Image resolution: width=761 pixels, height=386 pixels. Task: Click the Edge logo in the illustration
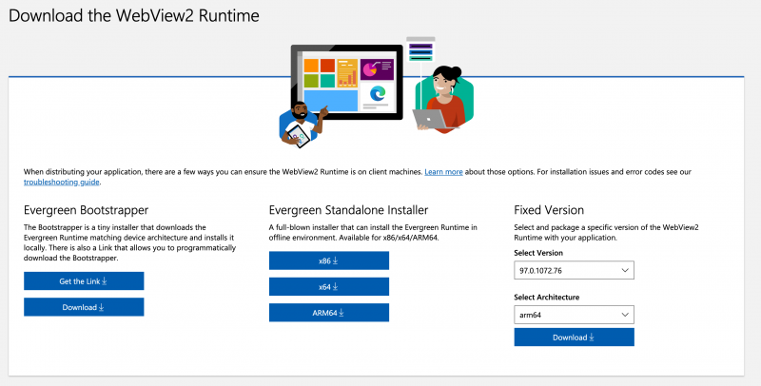click(x=378, y=93)
